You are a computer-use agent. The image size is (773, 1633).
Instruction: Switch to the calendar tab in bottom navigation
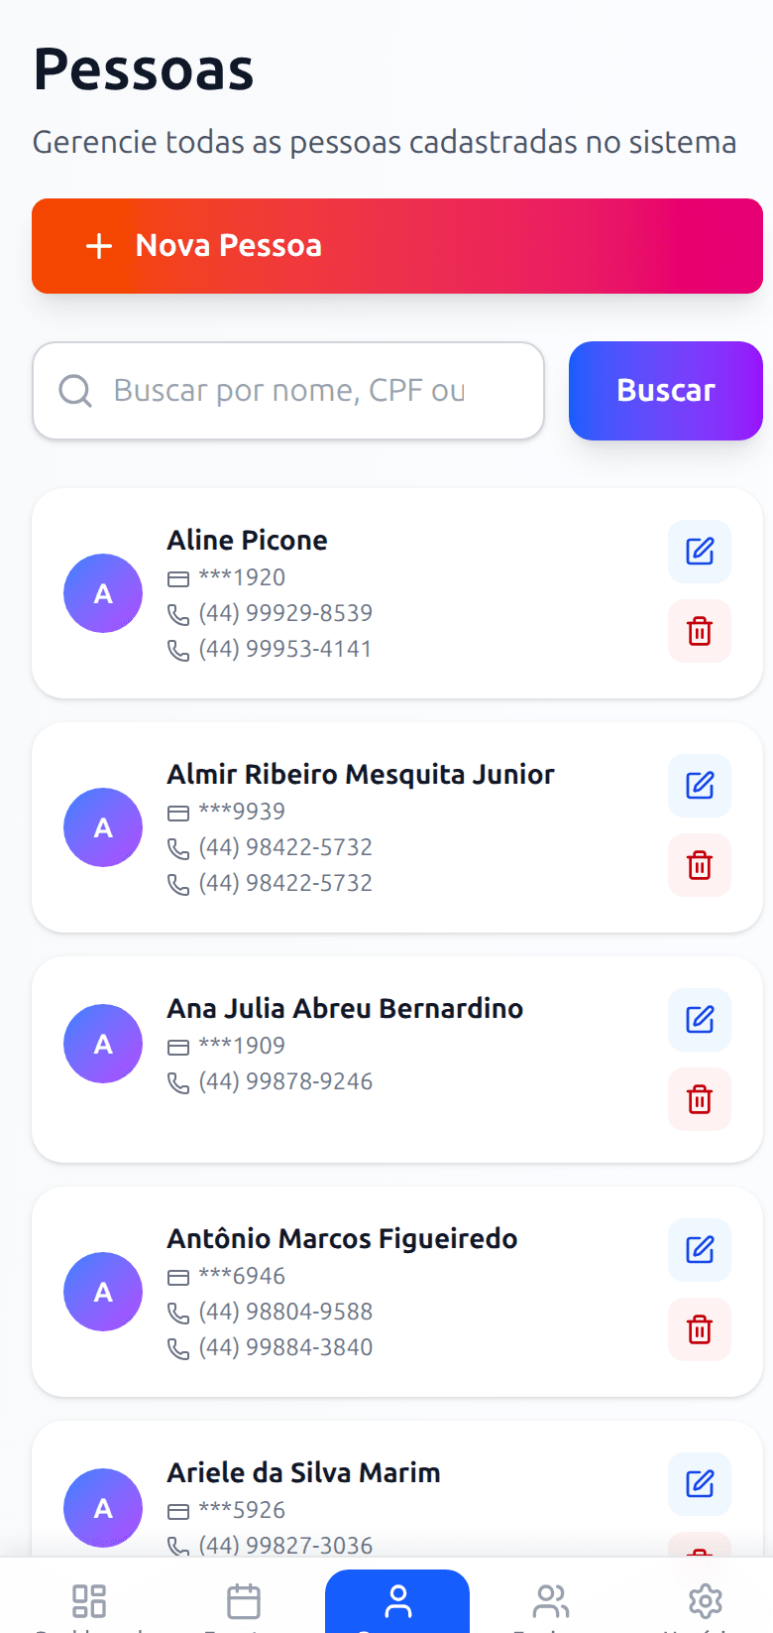click(244, 1601)
